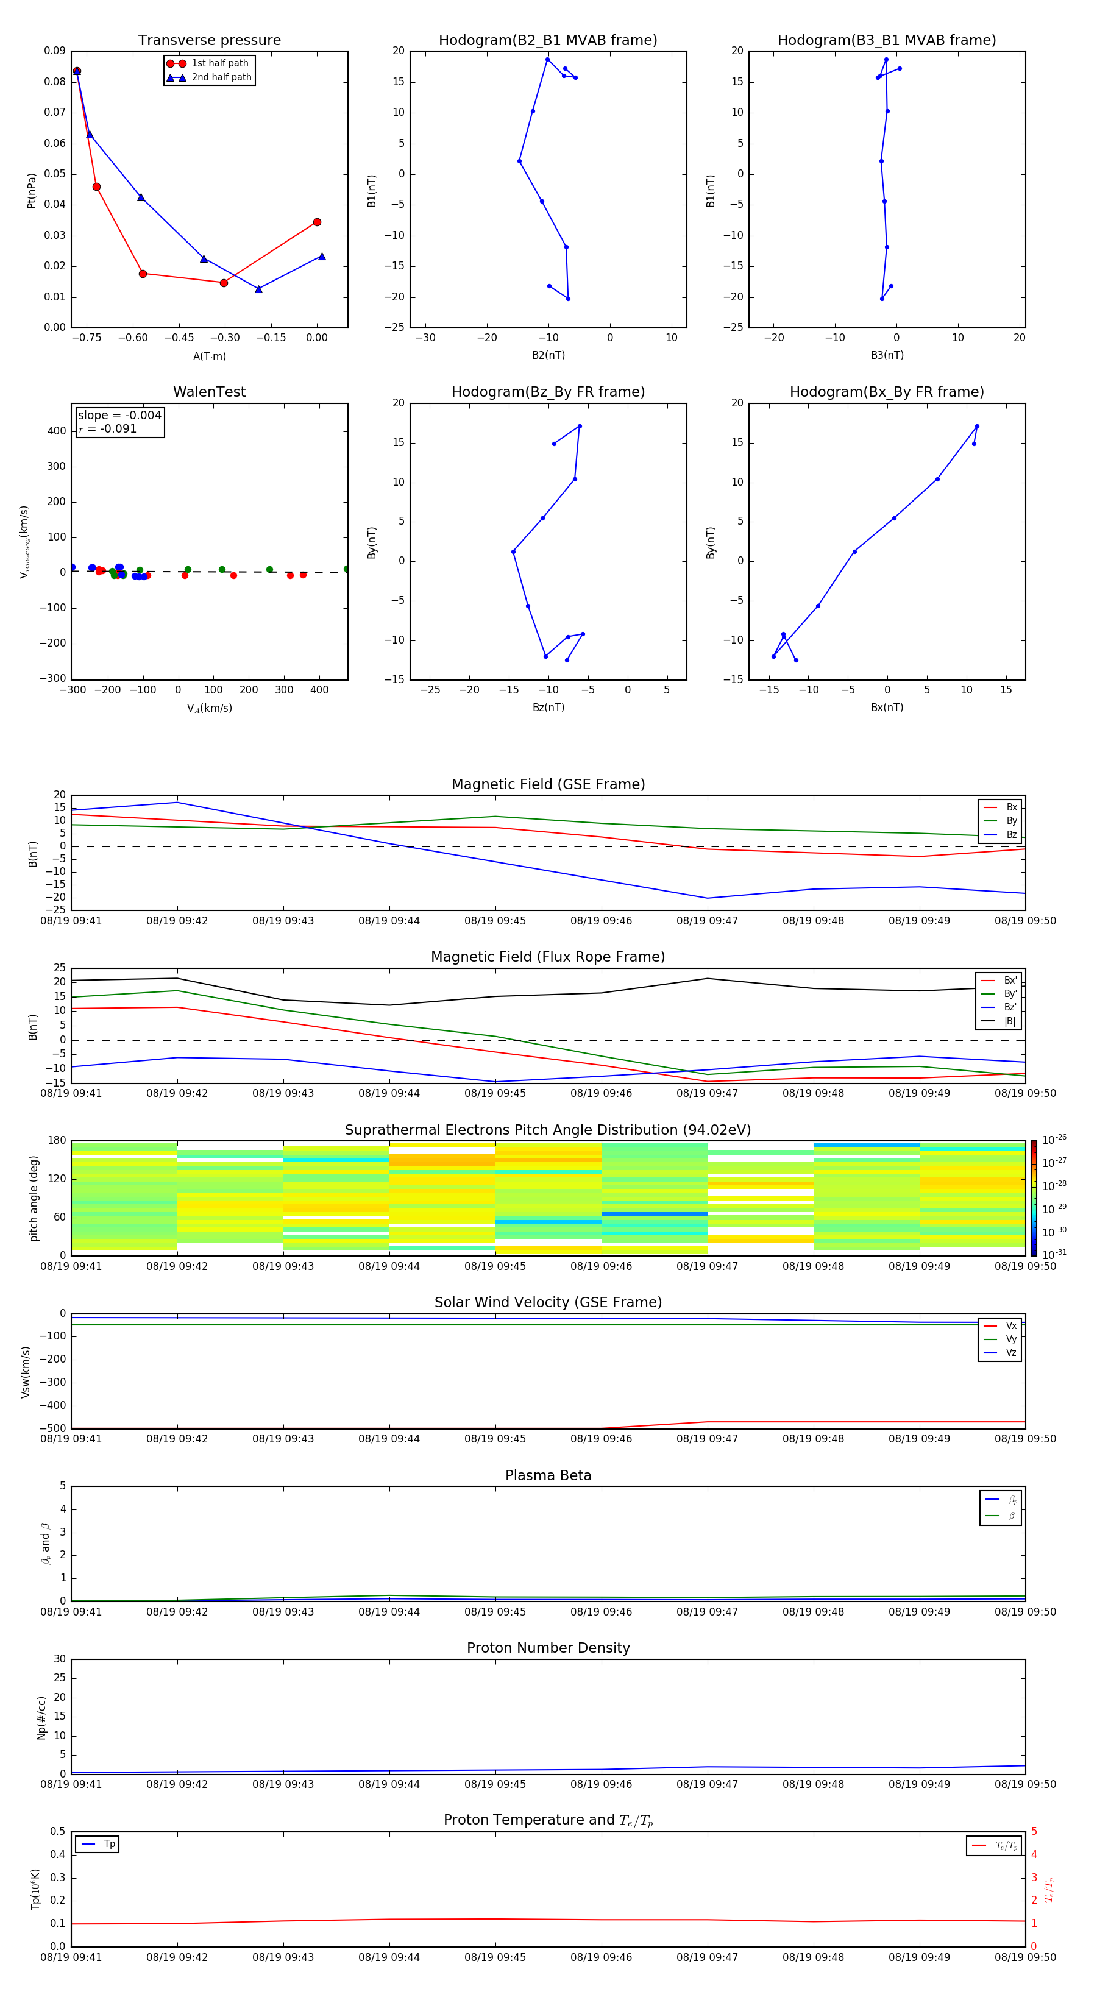Click the "Transverse pressure" plot title
The image size is (1097, 2011).
click(x=209, y=41)
